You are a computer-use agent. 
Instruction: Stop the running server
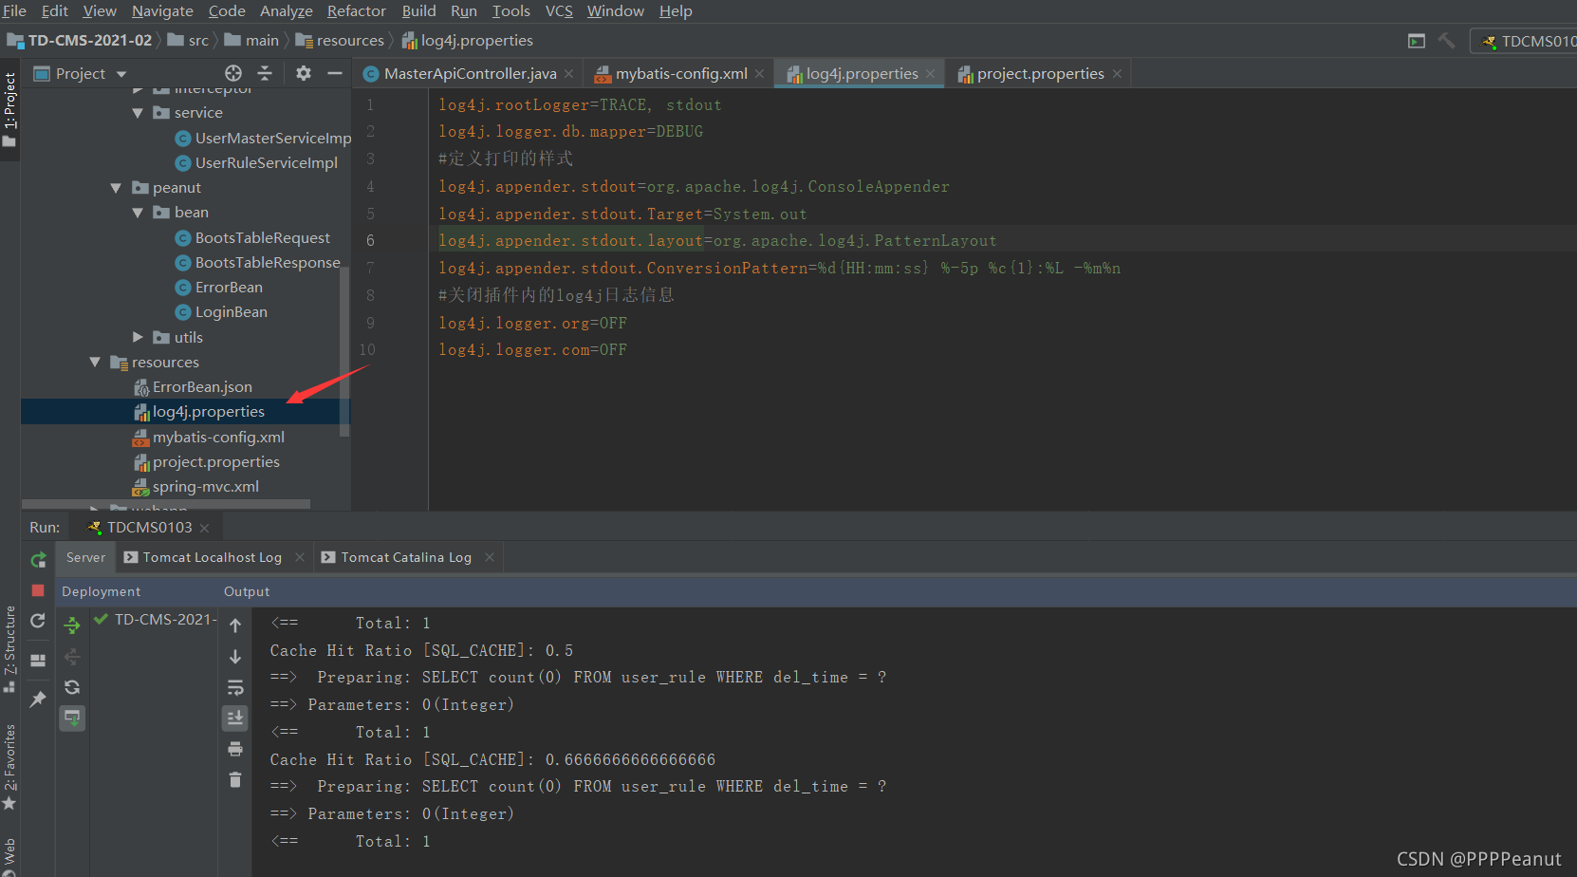38,590
